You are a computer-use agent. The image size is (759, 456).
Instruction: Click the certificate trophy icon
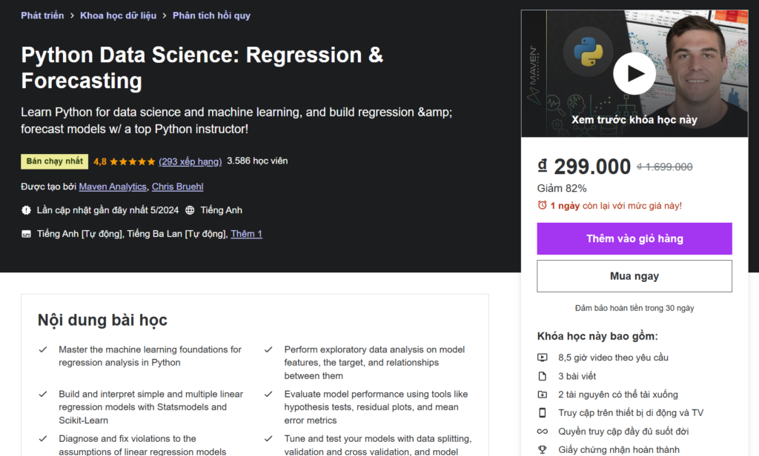tap(543, 449)
